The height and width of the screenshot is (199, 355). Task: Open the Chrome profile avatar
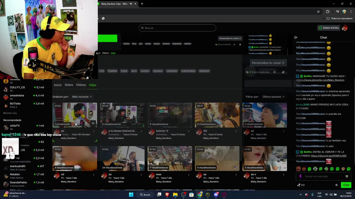pyautogui.click(x=344, y=12)
